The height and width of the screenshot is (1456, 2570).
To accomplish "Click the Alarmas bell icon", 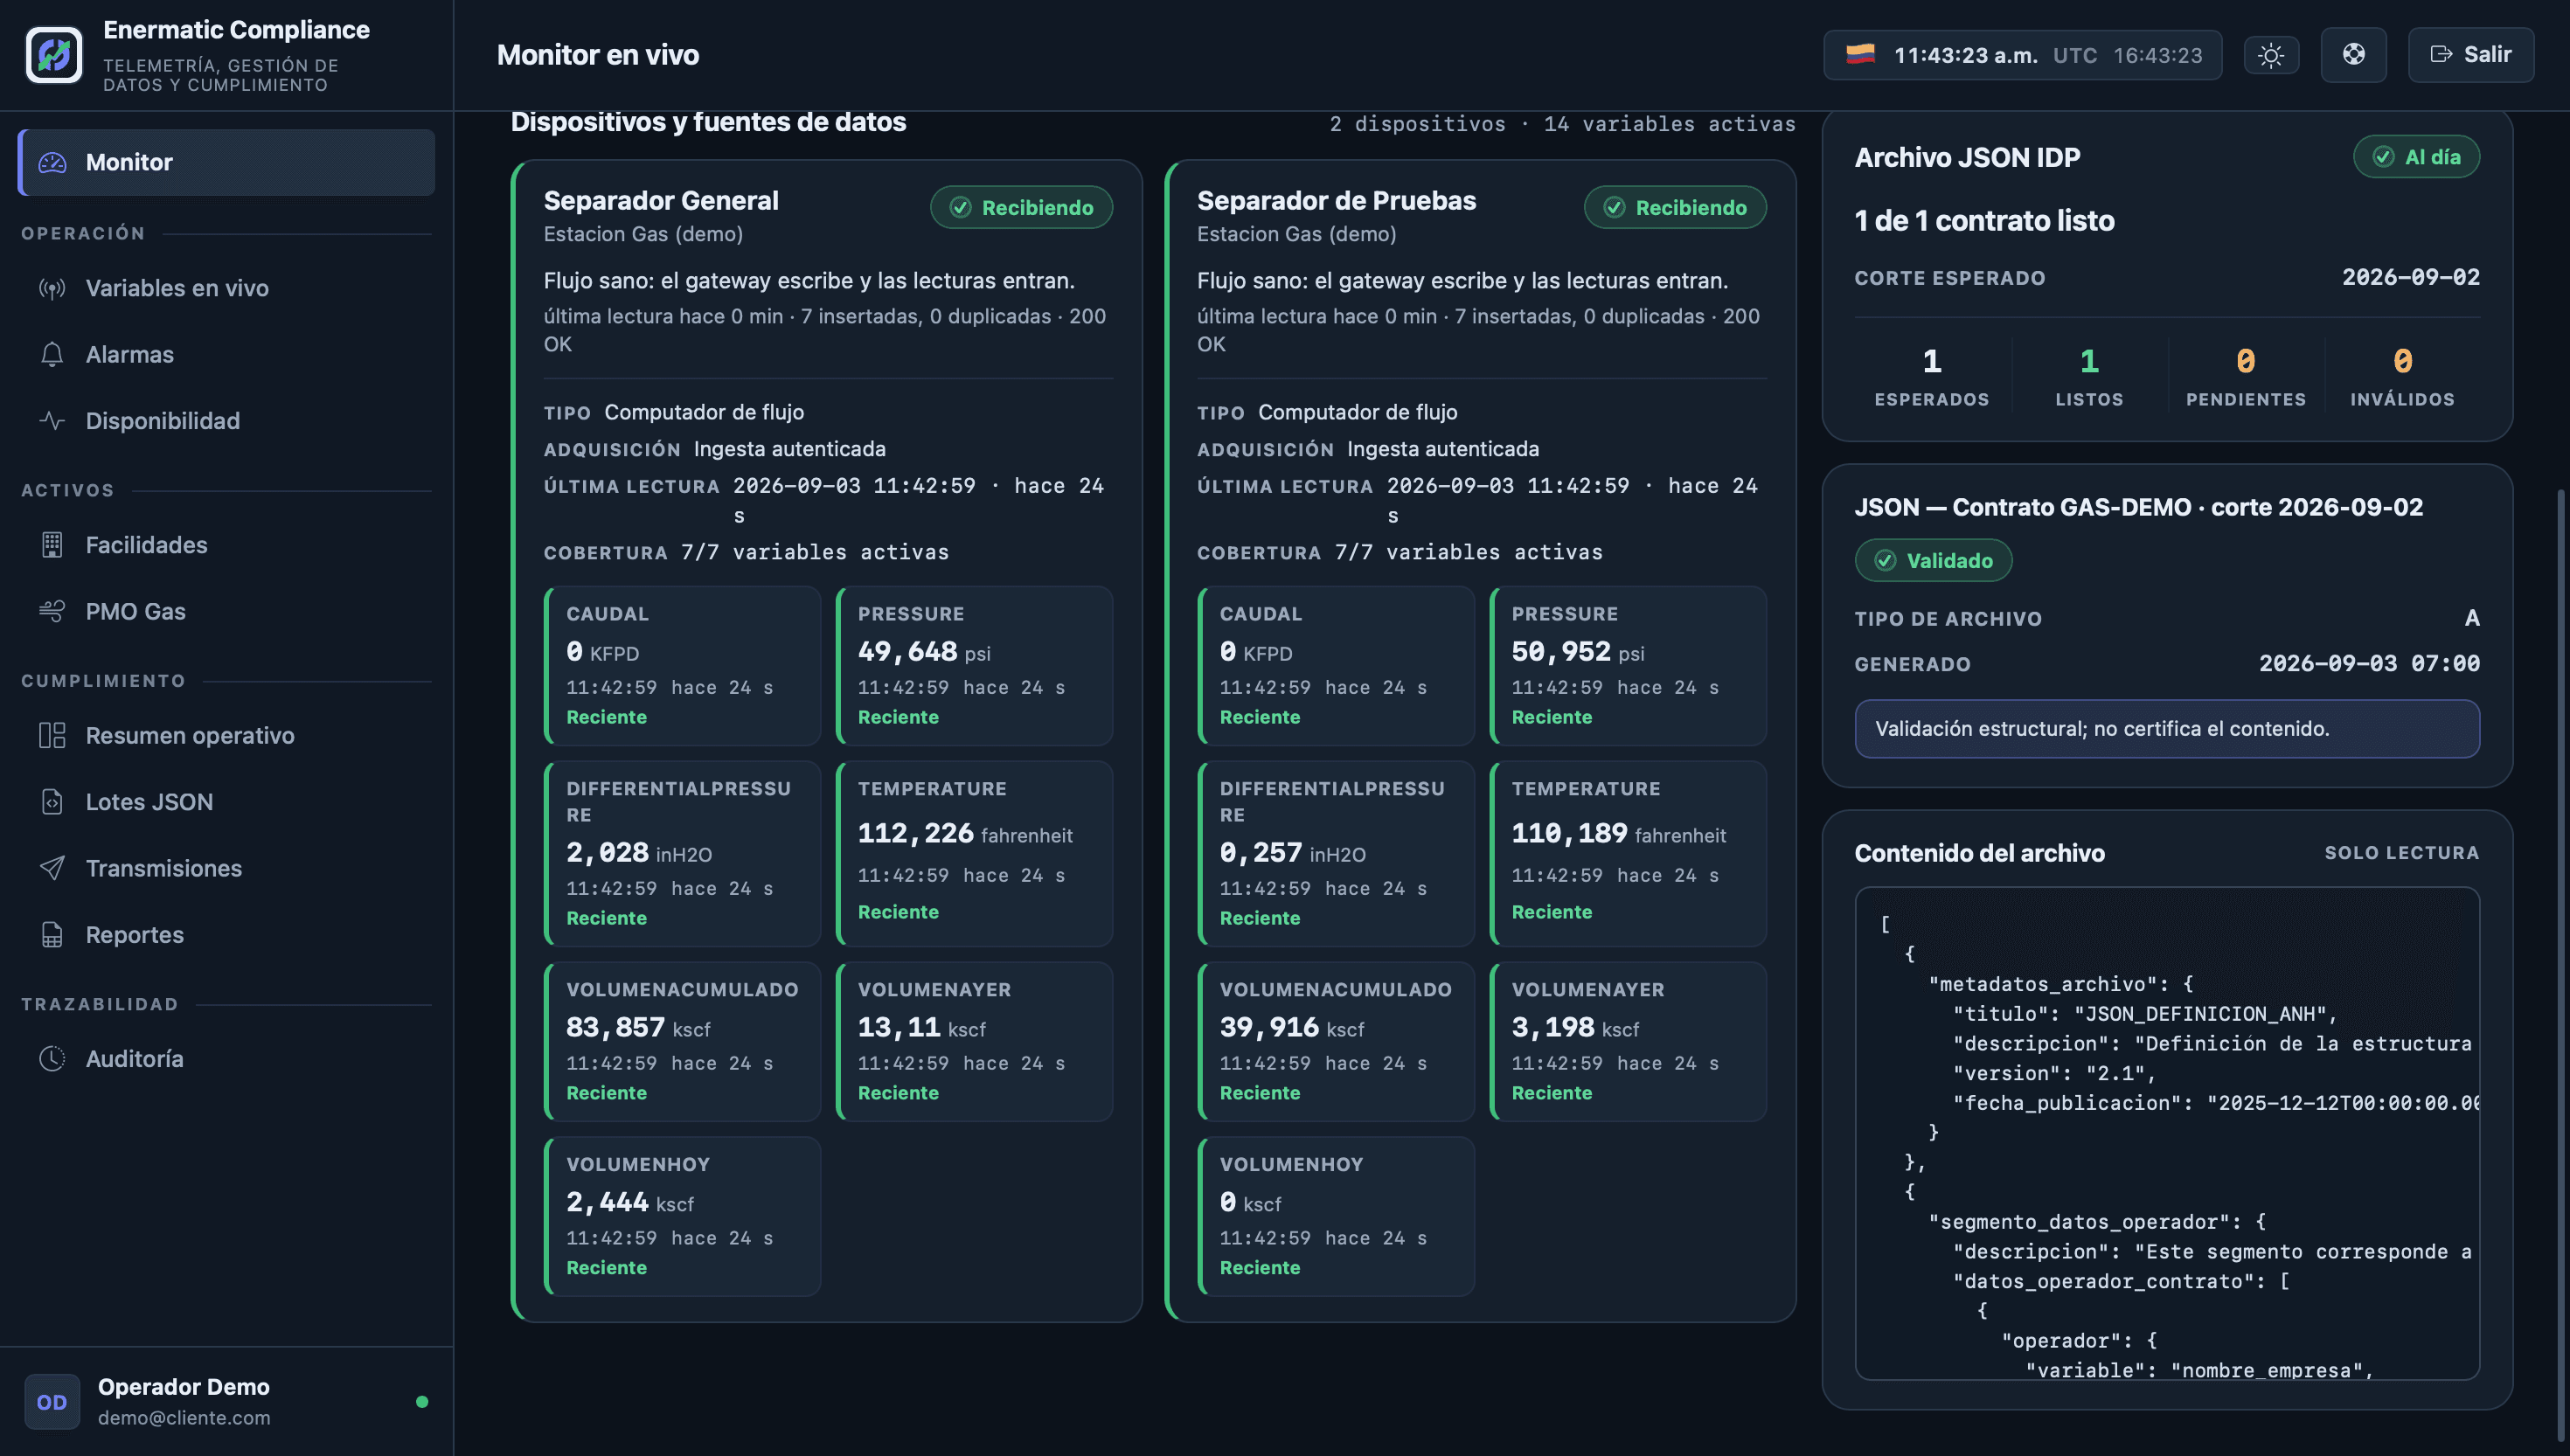I will [52, 354].
